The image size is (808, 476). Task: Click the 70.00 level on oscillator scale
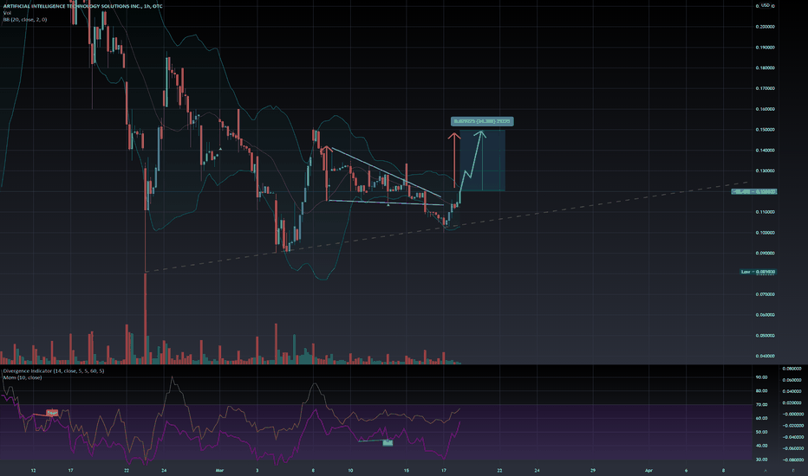762,404
